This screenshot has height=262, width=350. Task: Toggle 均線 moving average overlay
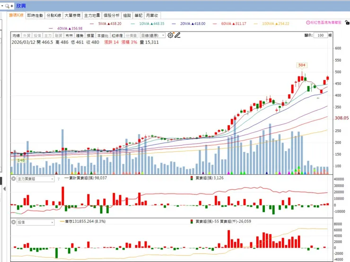16,35
